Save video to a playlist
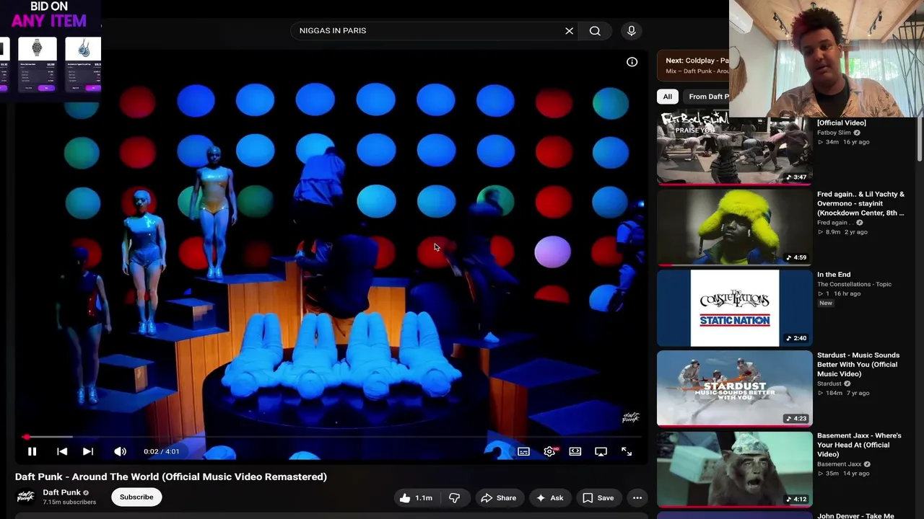Image resolution: width=924 pixels, height=519 pixels. coord(598,497)
